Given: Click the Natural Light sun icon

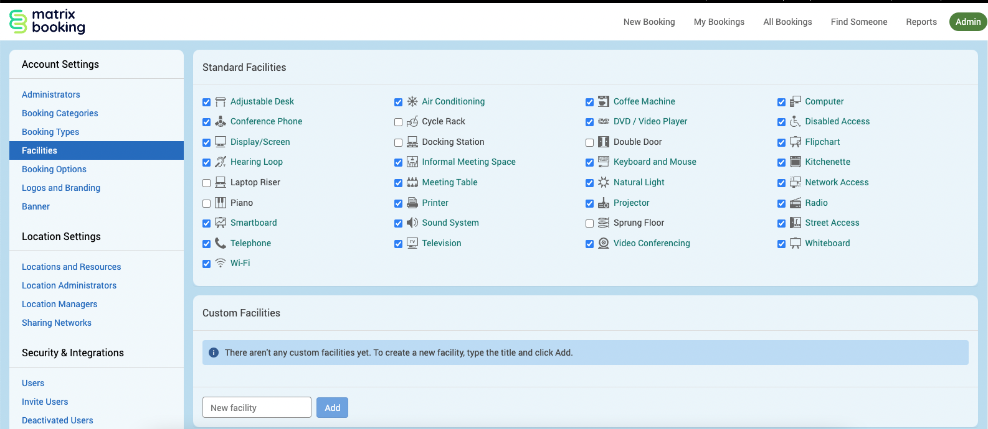Looking at the screenshot, I should pyautogui.click(x=604, y=182).
